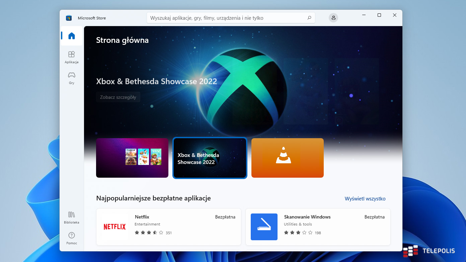Open Biblioteka library from sidebar
Screen dimensions: 466x262
pos(72,217)
